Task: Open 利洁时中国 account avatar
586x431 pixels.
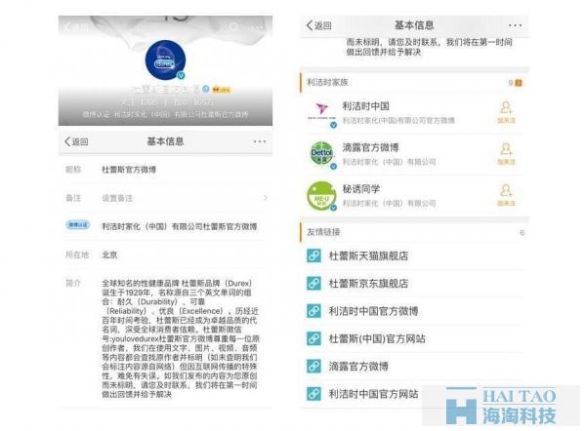Action: pos(321,113)
